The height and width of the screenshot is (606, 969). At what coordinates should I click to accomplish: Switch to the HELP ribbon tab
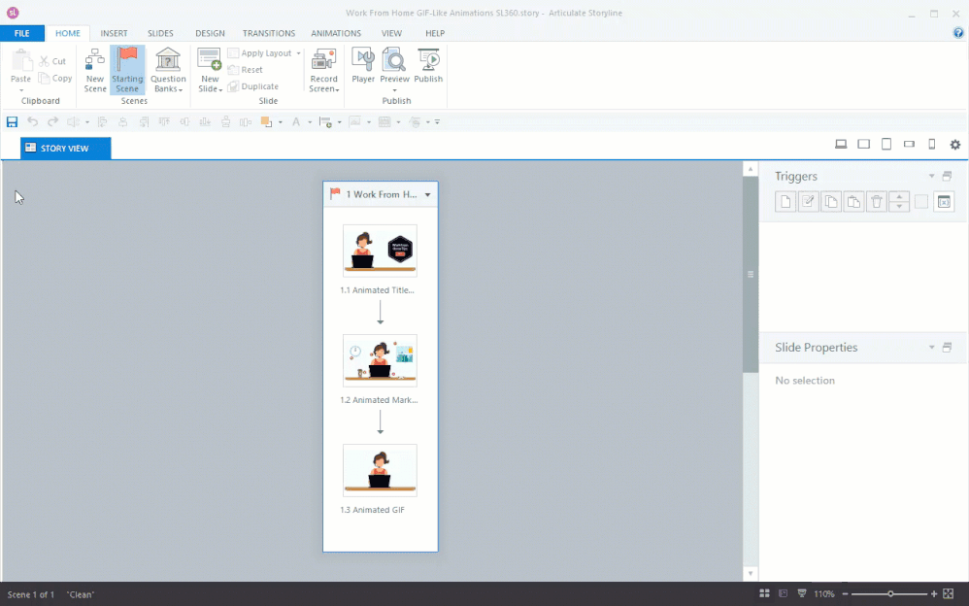434,33
